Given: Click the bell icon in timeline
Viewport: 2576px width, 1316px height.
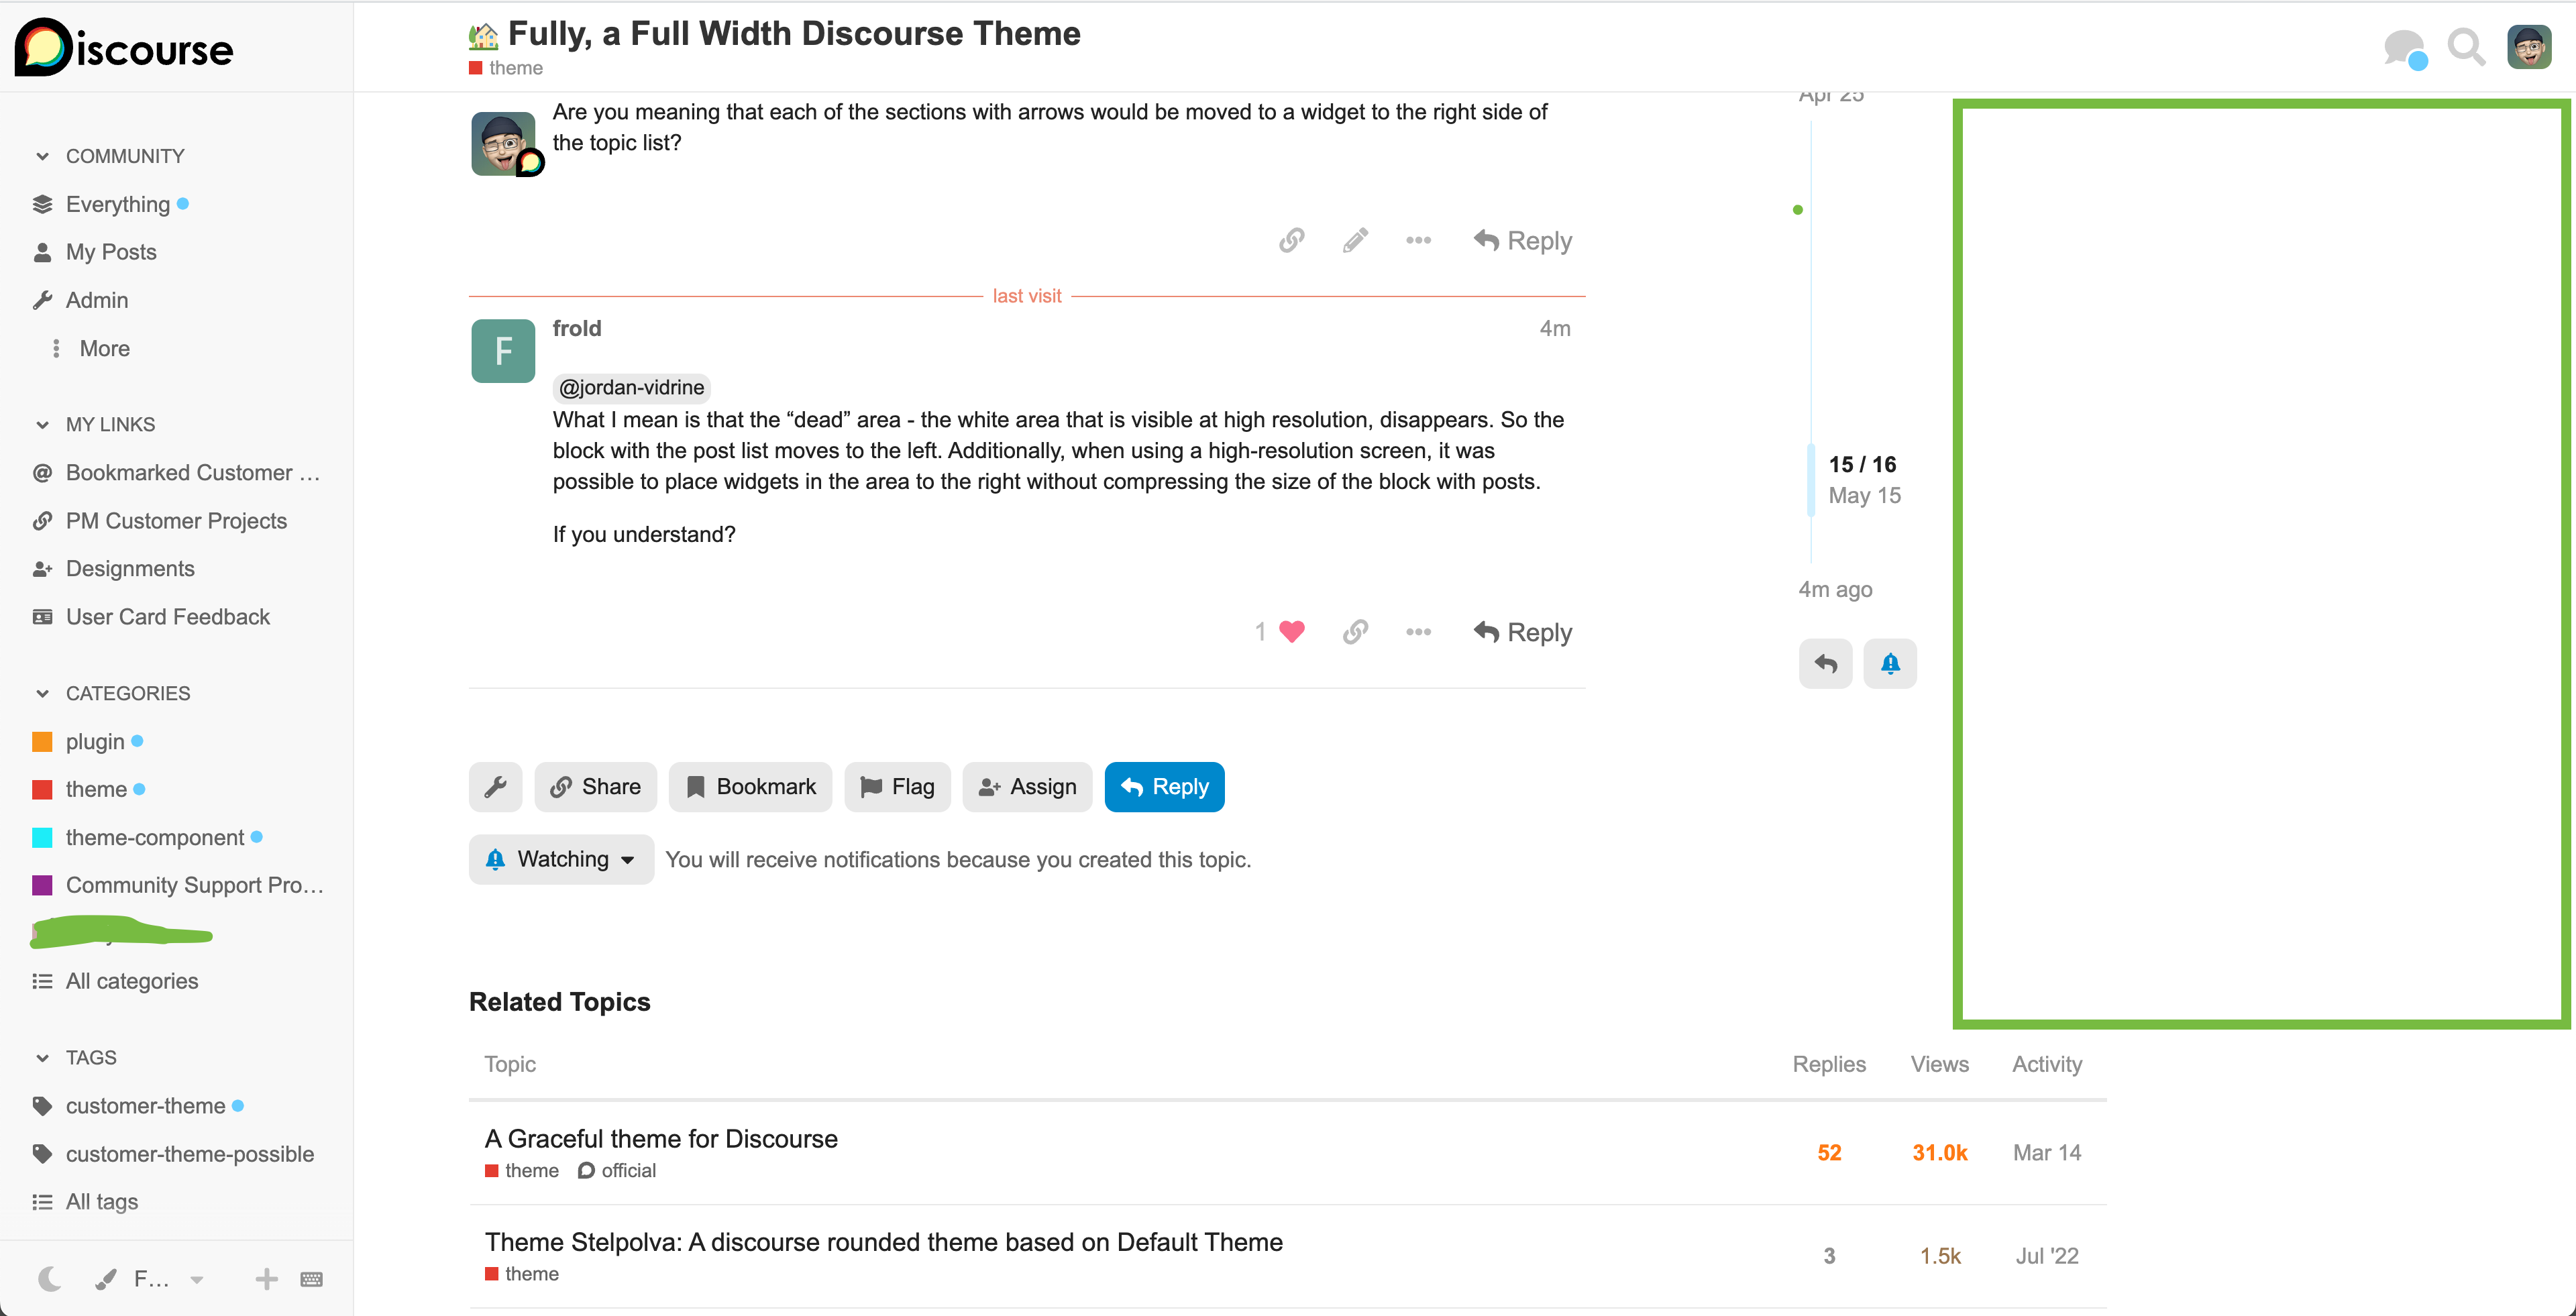Looking at the screenshot, I should click(1889, 664).
